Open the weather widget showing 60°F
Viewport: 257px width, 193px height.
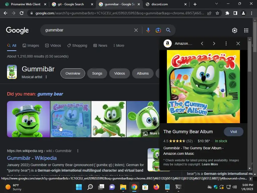pyautogui.click(x=14, y=187)
